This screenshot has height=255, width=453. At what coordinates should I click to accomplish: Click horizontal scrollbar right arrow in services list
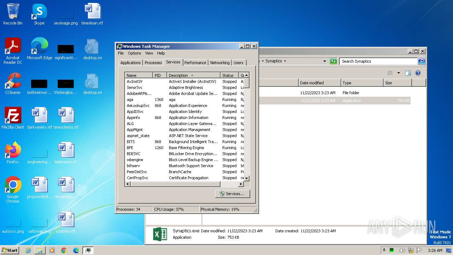241,184
